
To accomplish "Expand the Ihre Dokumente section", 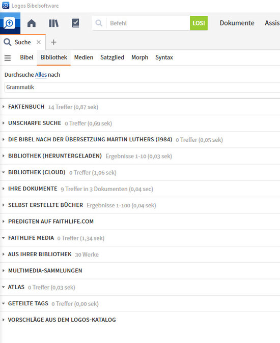I will click(x=3, y=189).
